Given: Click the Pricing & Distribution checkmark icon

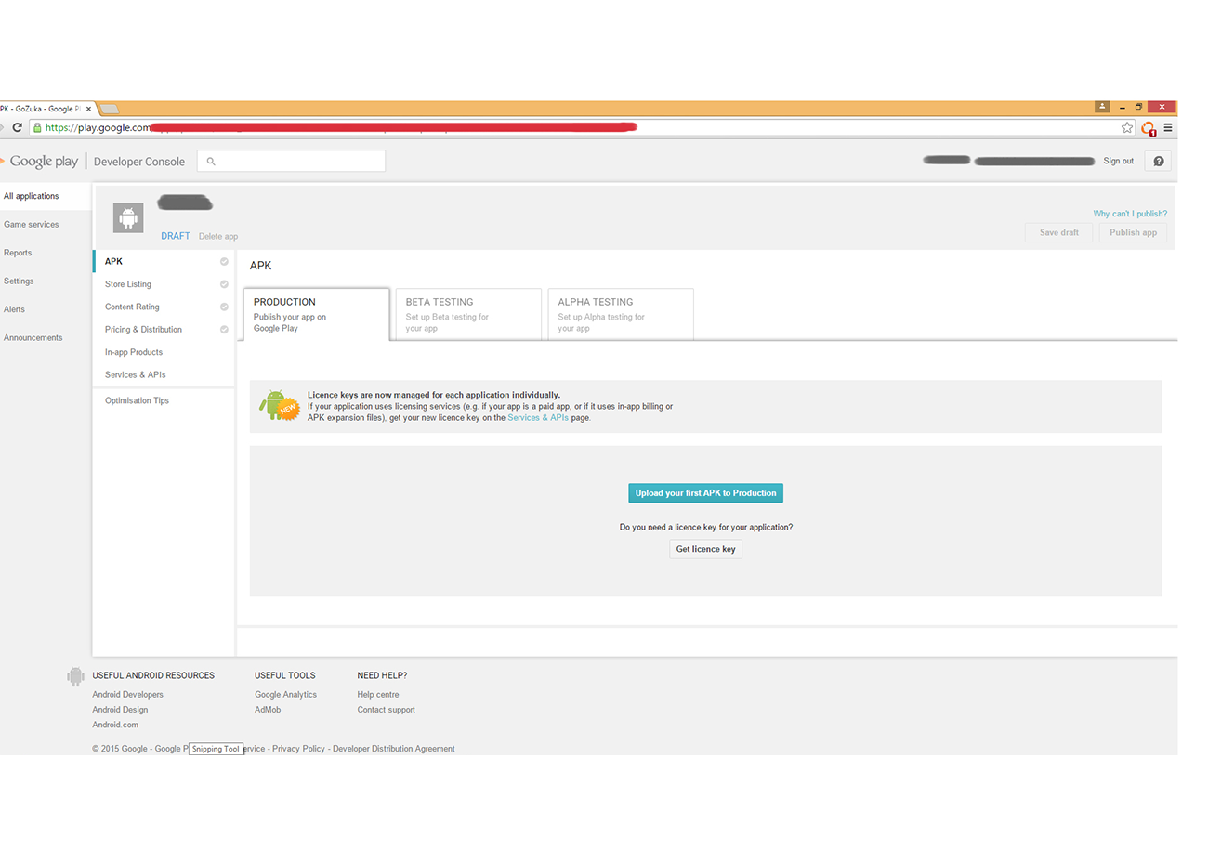Looking at the screenshot, I should pyautogui.click(x=224, y=330).
